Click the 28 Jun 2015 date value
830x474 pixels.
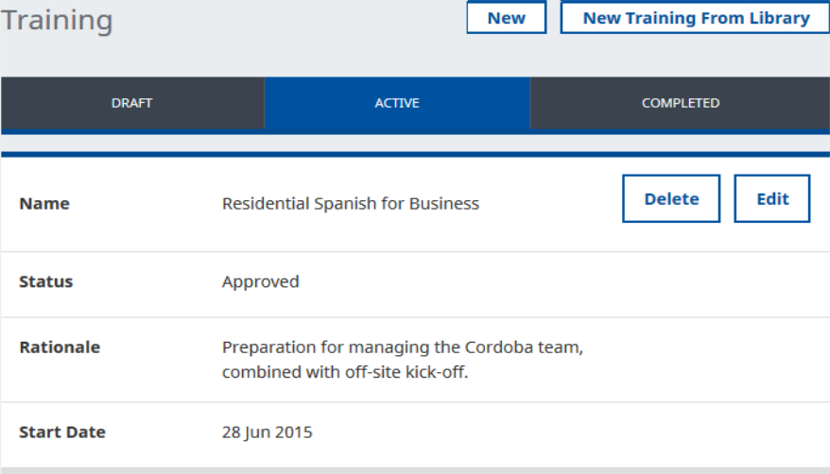point(267,432)
